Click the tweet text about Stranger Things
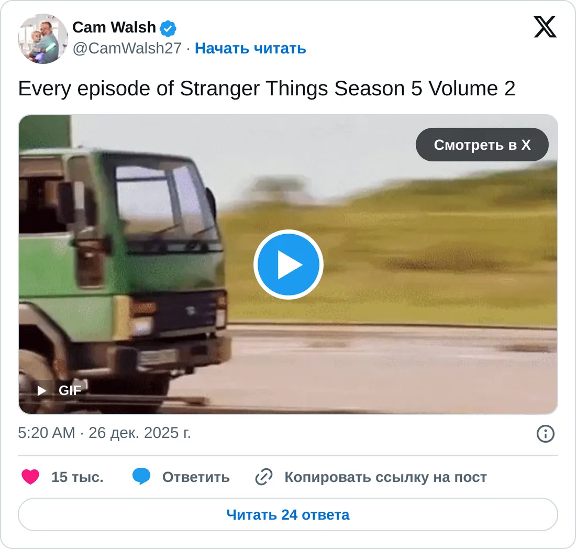Image resolution: width=576 pixels, height=549 pixels. point(267,89)
